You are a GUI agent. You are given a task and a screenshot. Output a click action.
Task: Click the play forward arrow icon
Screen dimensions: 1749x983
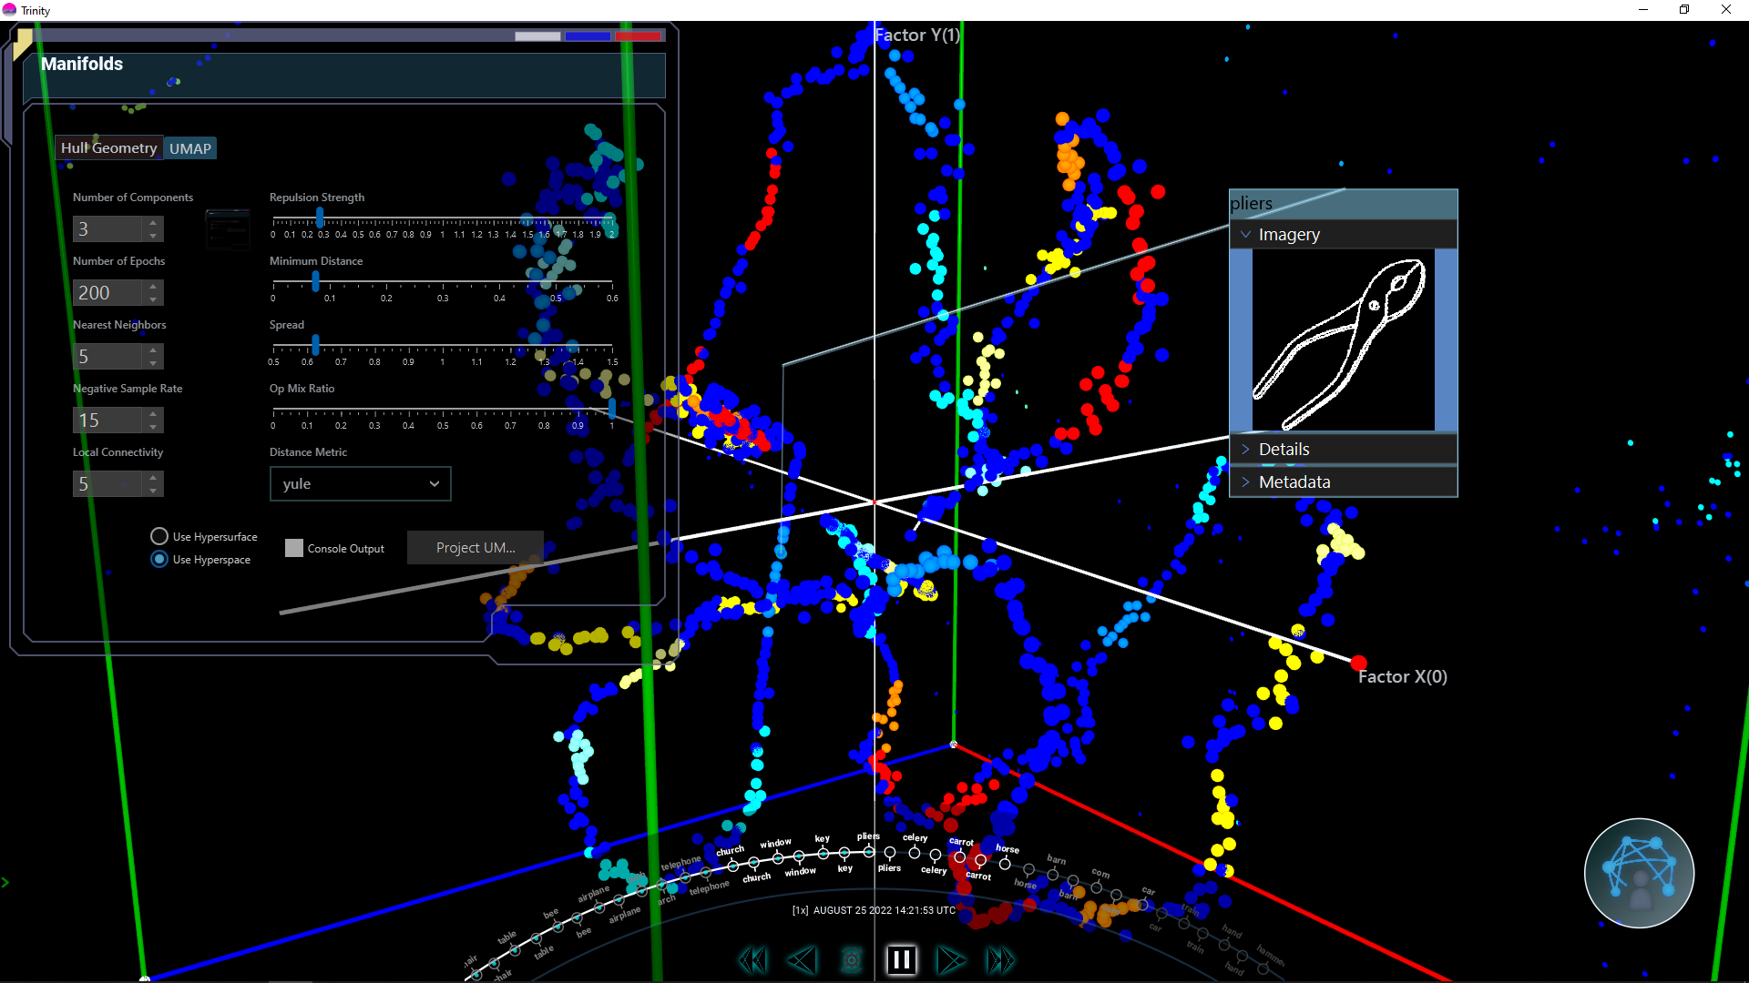pyautogui.click(x=950, y=960)
